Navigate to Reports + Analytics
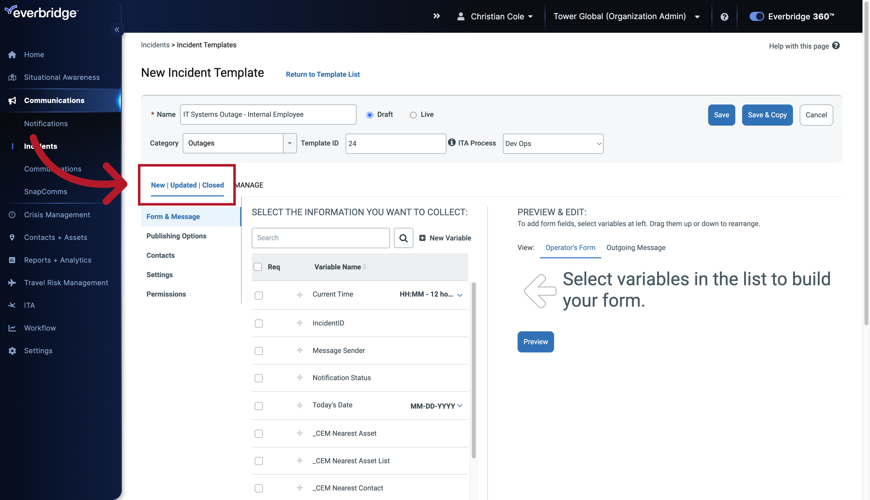The width and height of the screenshot is (870, 500). (x=57, y=260)
